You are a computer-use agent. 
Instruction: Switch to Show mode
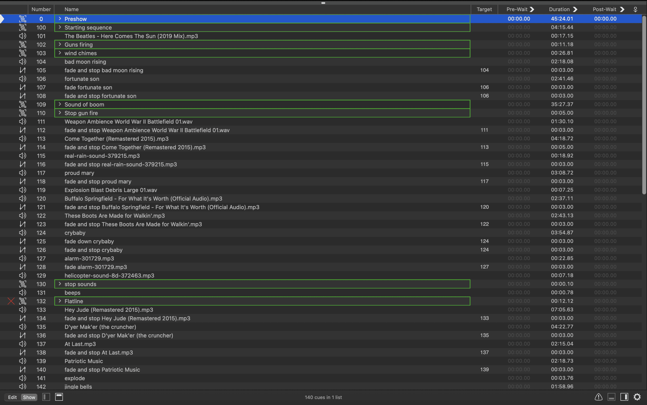click(x=29, y=397)
